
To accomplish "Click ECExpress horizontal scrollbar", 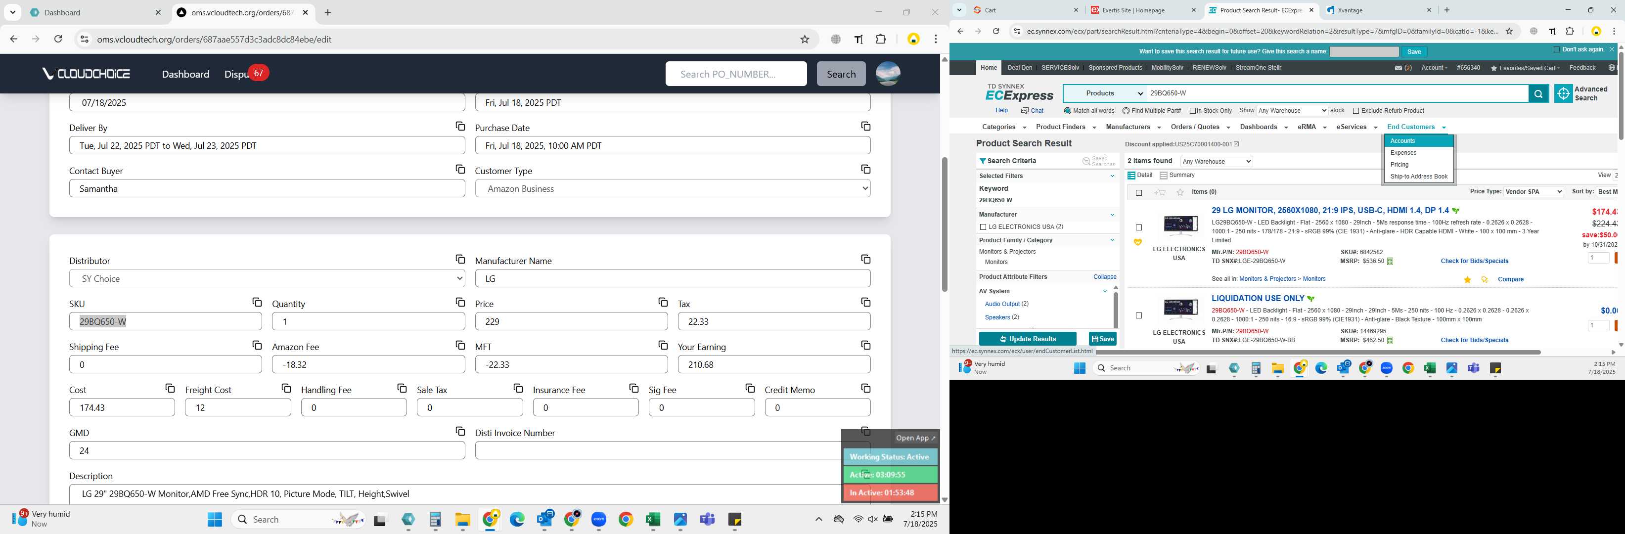I will click(1318, 352).
